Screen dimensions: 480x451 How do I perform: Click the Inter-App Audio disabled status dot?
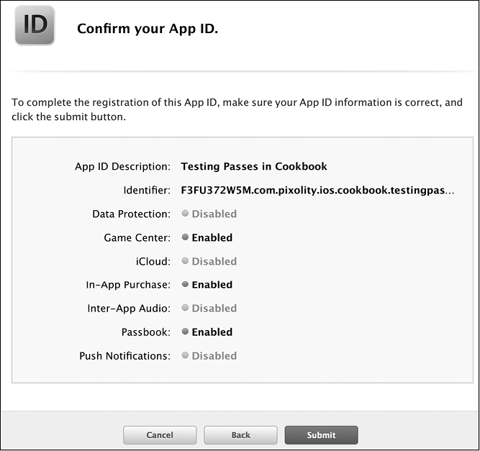coord(186,308)
